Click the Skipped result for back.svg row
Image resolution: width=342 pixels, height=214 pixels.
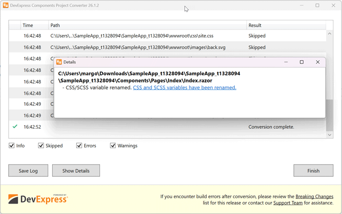tap(257, 47)
